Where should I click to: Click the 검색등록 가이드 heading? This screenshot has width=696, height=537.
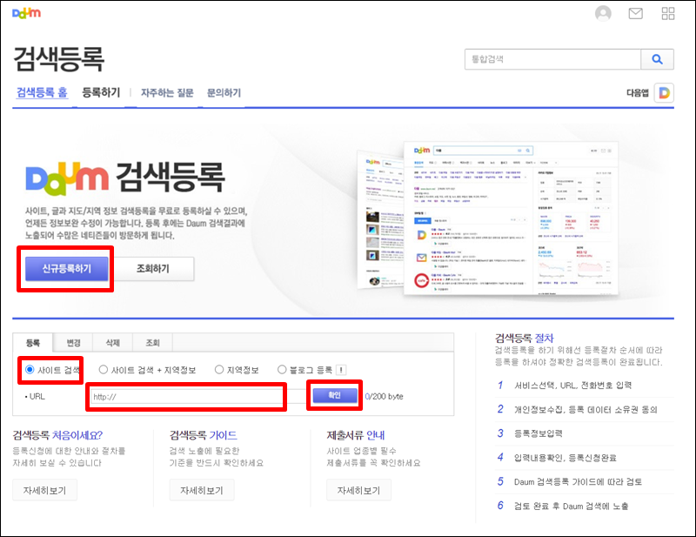coord(204,435)
